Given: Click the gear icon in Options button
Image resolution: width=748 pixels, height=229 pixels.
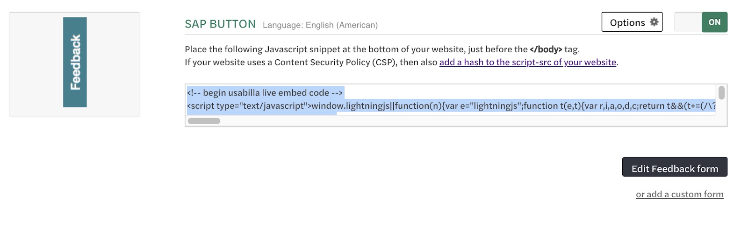Looking at the screenshot, I should point(654,22).
